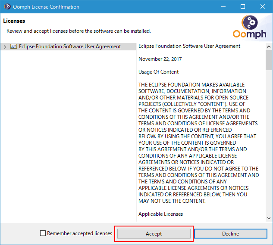Viewport: 273px width, 245px height.
Task: Expand the Eclipse Foundation Software User Agreement node
Action: [x=5, y=47]
